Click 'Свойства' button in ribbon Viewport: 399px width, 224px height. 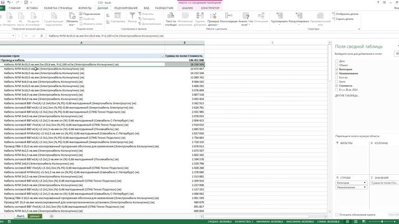click(x=87, y=19)
